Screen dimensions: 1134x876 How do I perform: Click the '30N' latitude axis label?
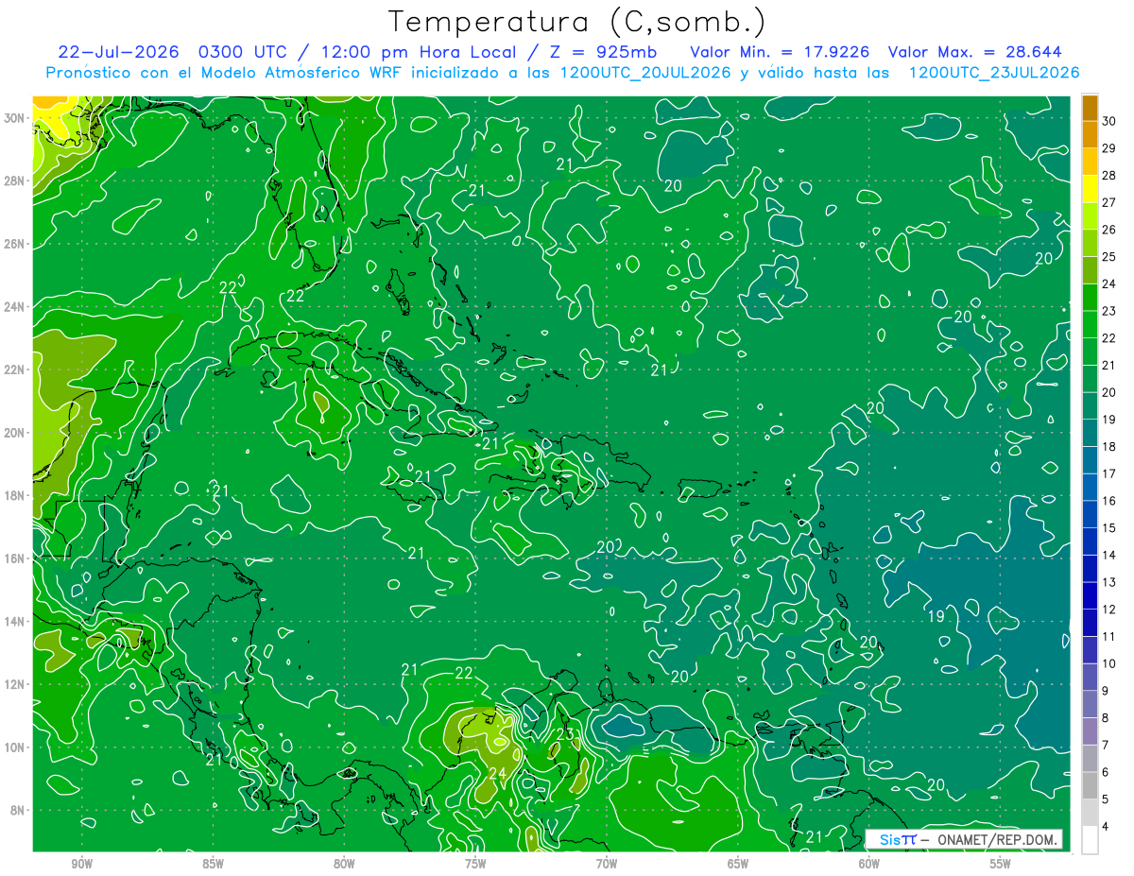click(16, 118)
